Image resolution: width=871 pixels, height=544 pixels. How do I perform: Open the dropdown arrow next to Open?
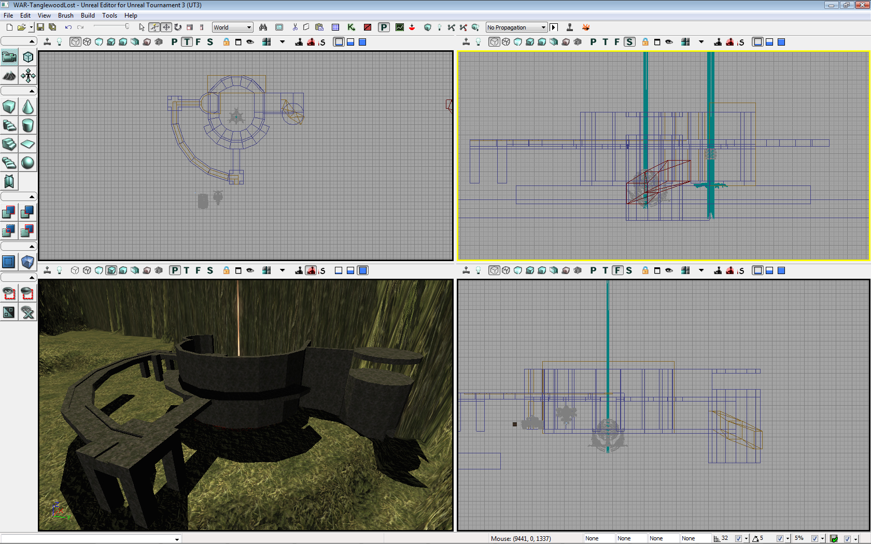tap(31, 27)
